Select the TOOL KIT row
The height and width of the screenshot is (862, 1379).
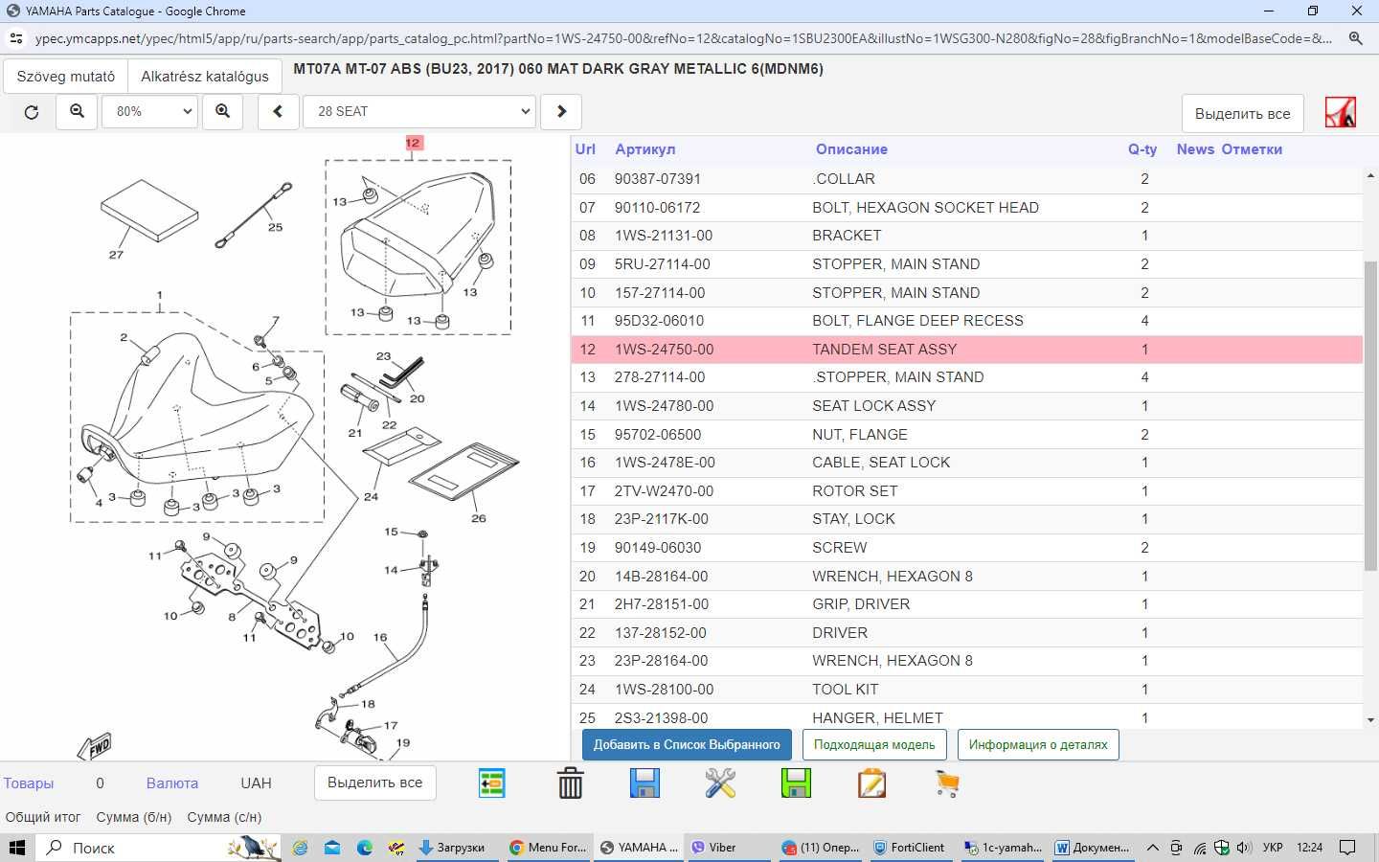(x=966, y=690)
